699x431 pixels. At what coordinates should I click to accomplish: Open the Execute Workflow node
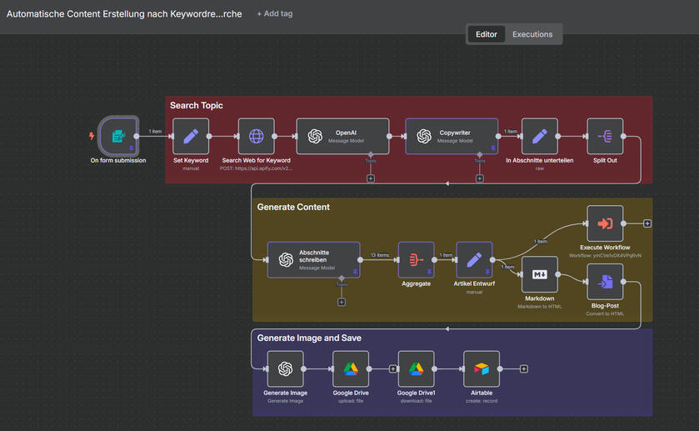click(x=605, y=223)
